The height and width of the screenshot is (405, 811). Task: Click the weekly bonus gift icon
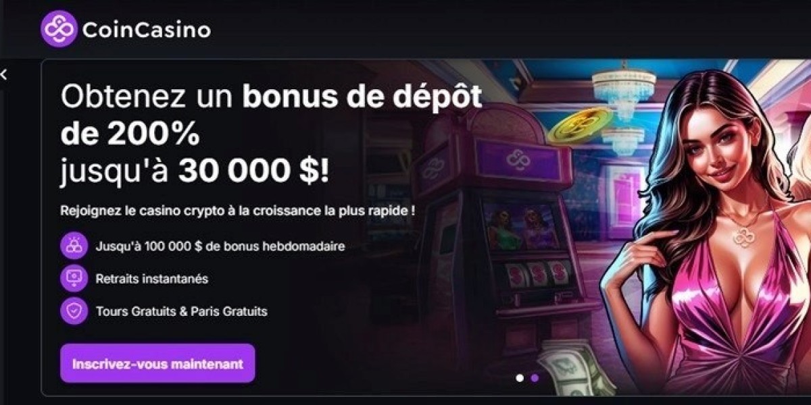(74, 246)
